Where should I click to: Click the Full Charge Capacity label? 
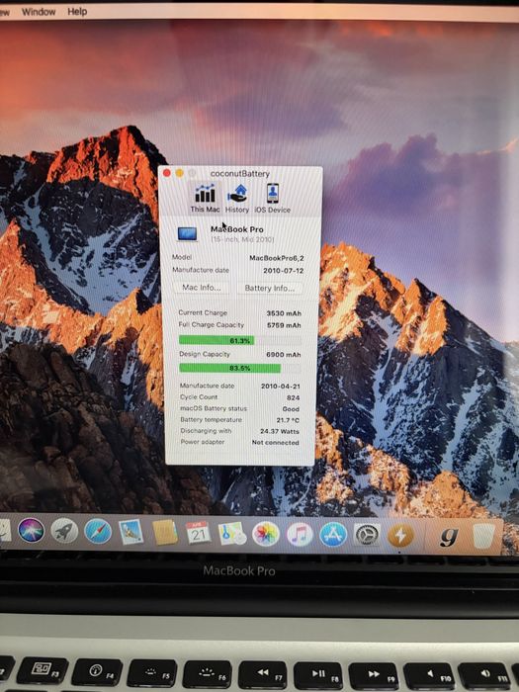tap(211, 324)
